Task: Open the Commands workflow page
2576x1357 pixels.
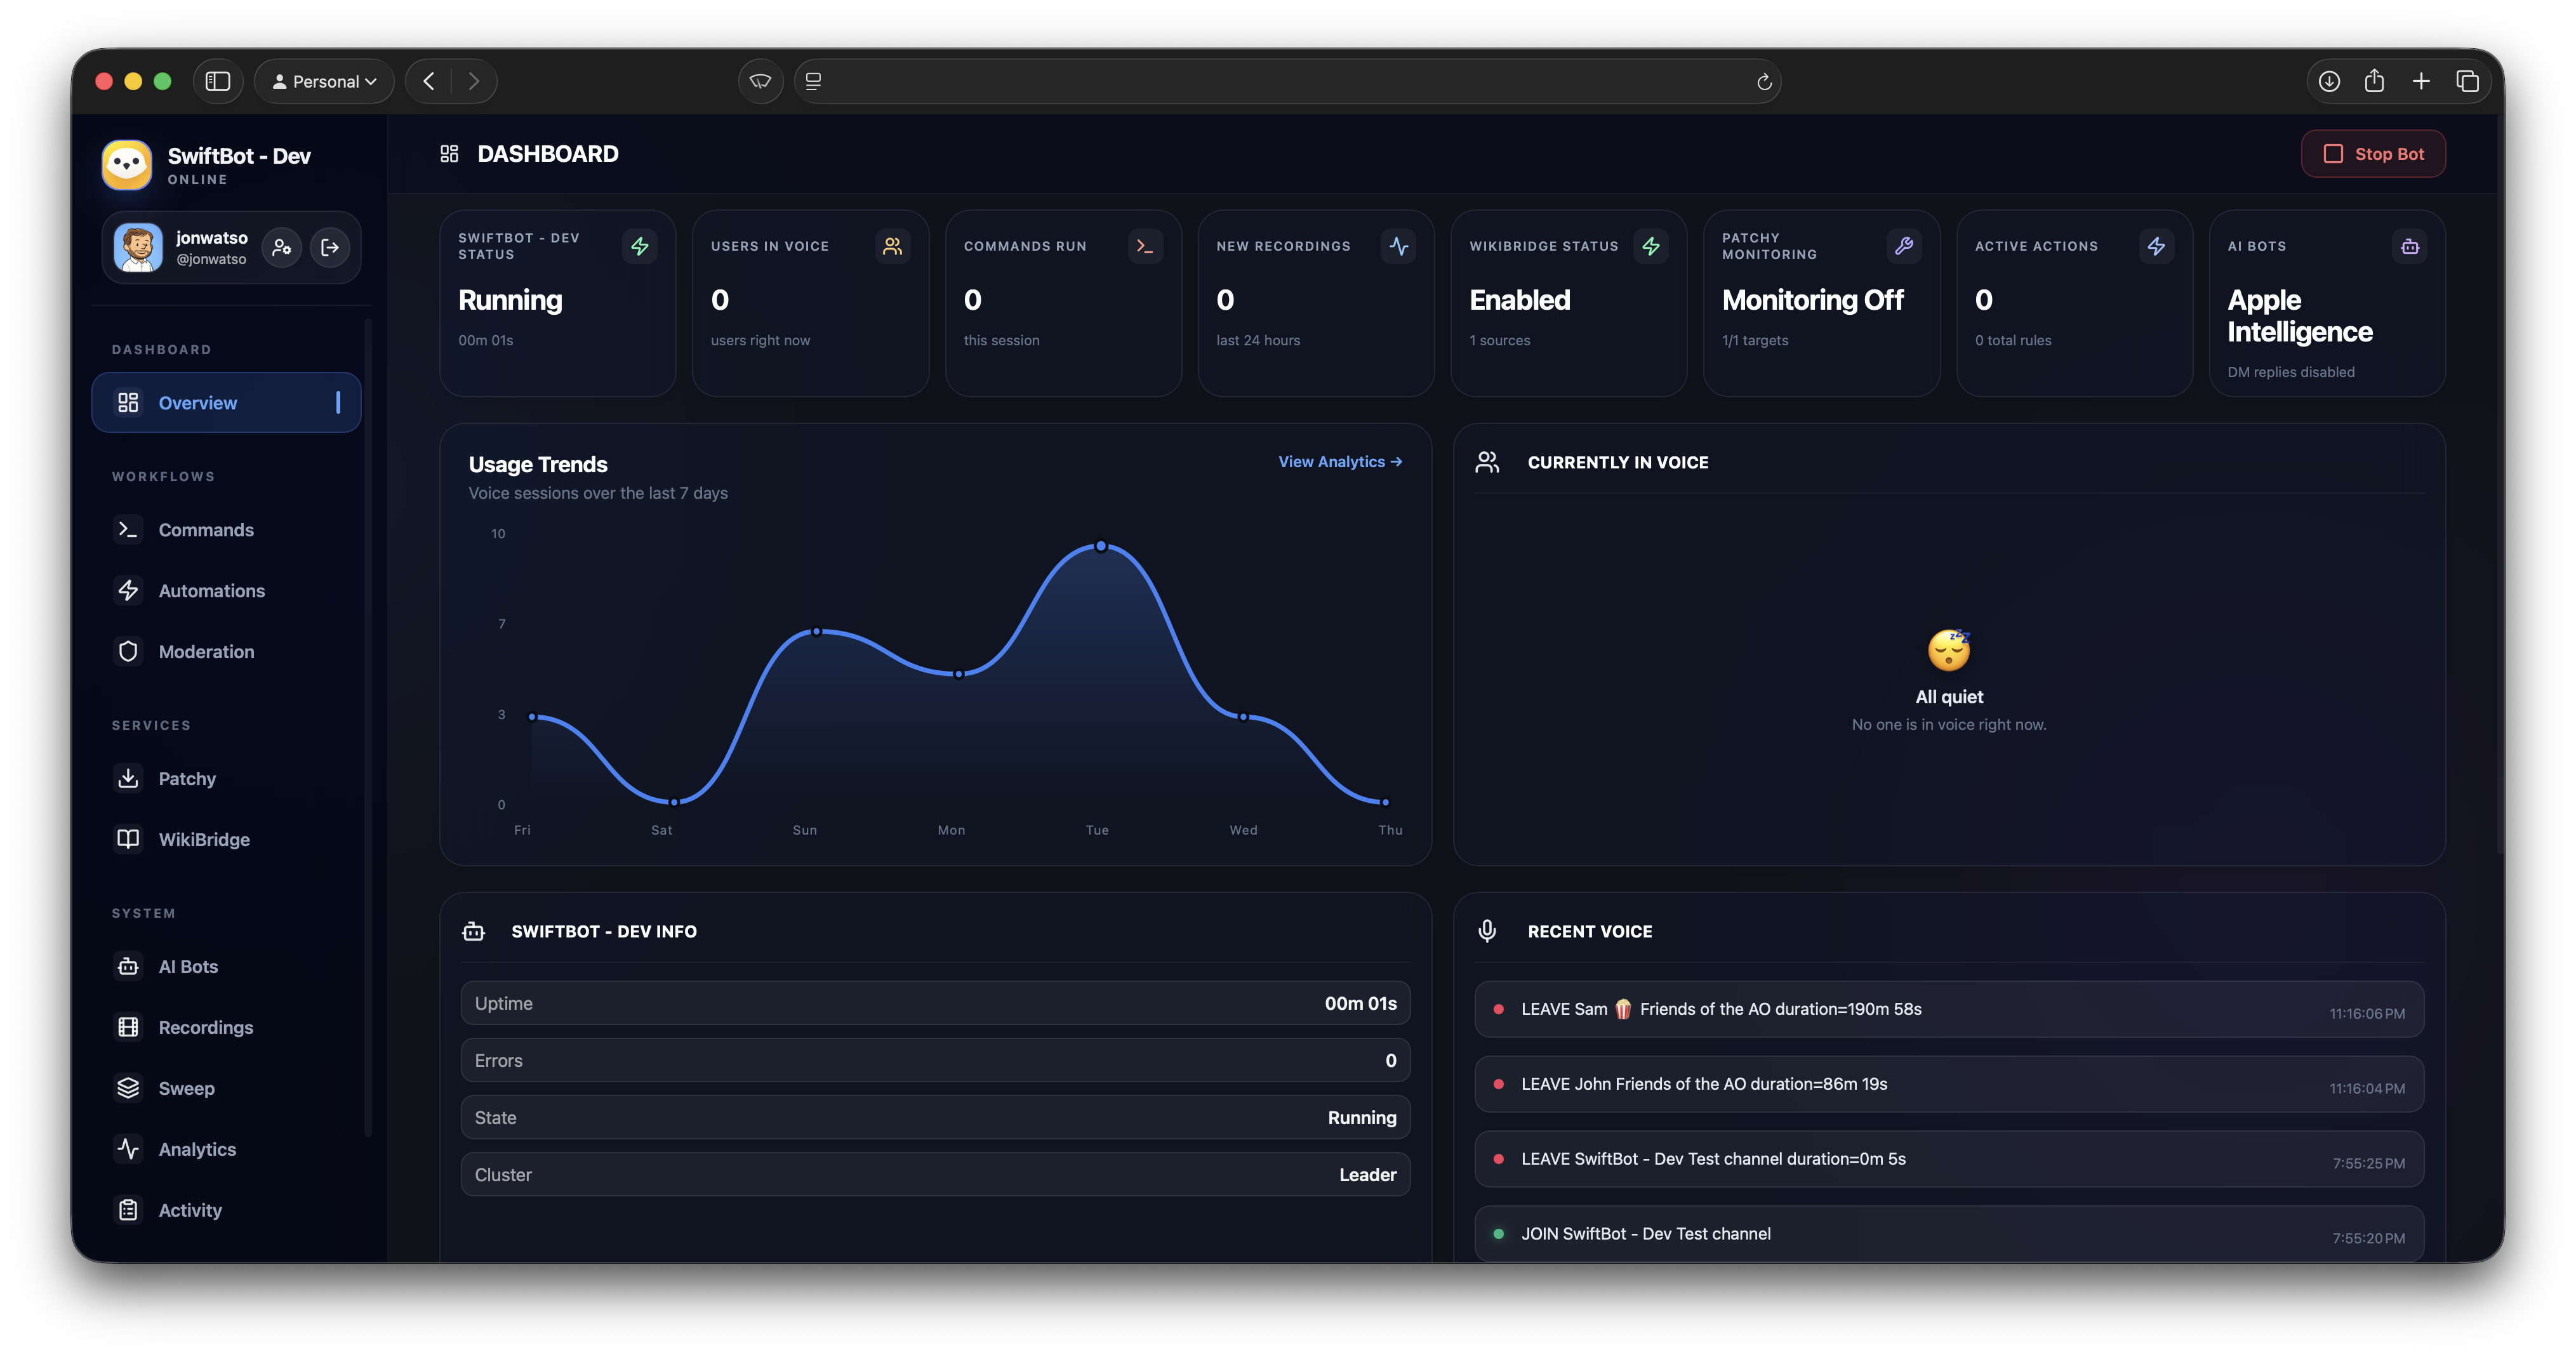Action: click(226, 530)
